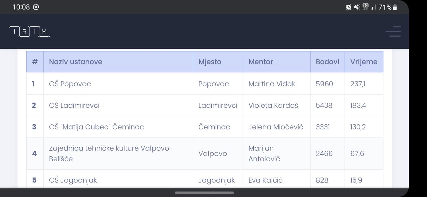Sort by the Bodovi column header
Viewport: 427px width, 197px height.
coord(327,62)
